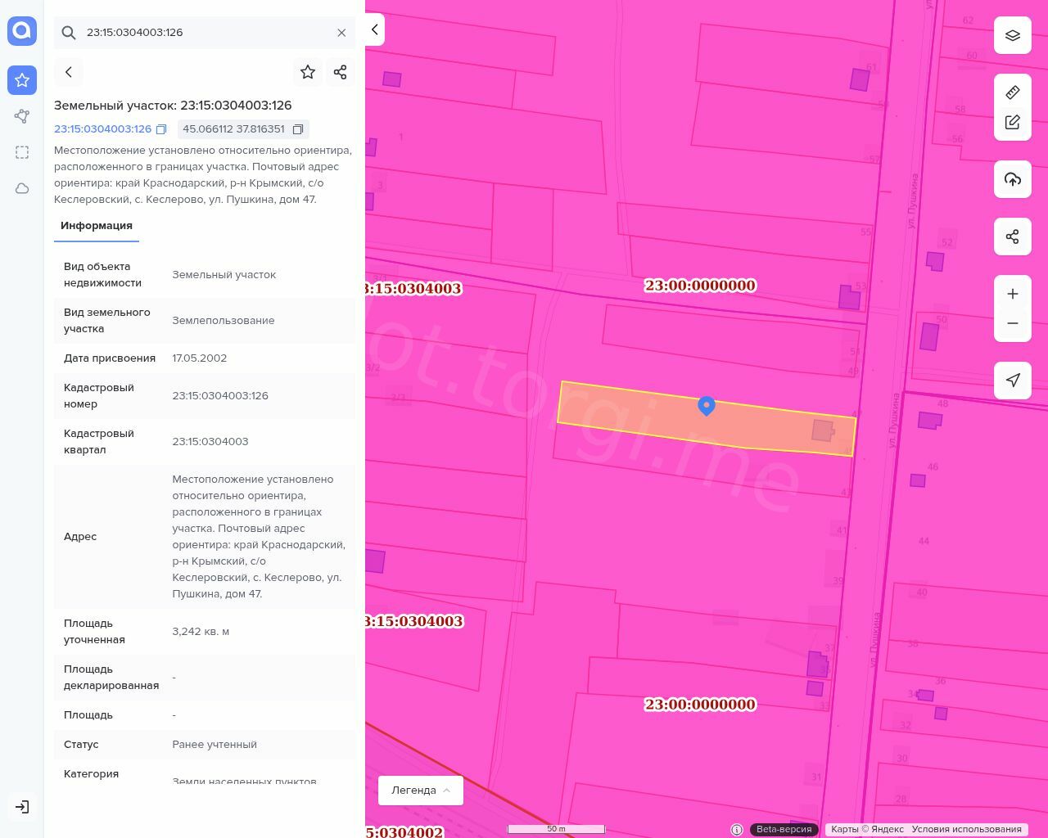Screen dimensions: 1048x838
Task: Select the ruler measurement tool
Action: click(1013, 92)
